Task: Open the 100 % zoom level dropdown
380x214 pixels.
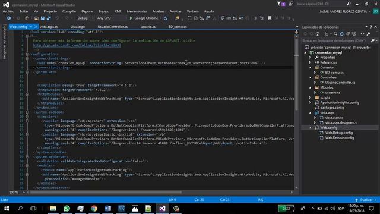Action: pyautogui.click(x=24, y=192)
